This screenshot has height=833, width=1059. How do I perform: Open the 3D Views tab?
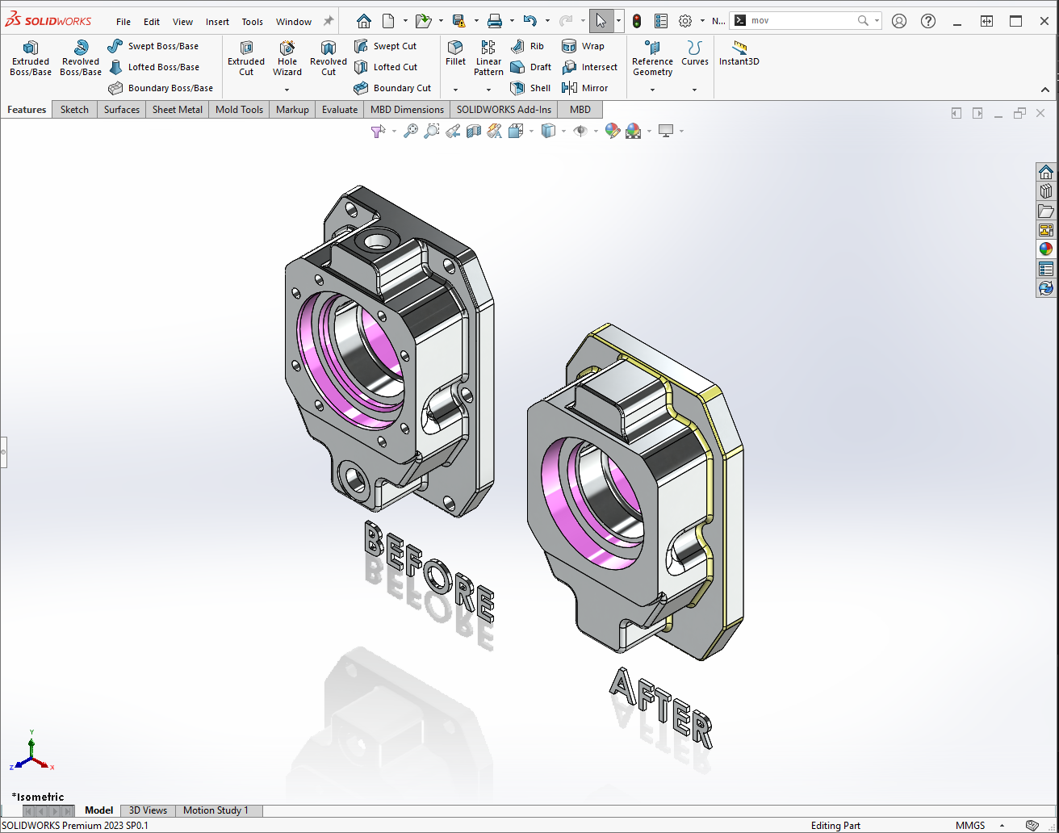[x=148, y=810]
